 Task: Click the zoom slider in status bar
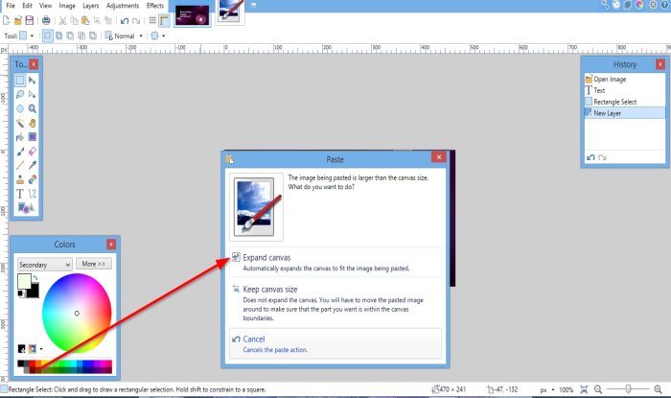(628, 389)
